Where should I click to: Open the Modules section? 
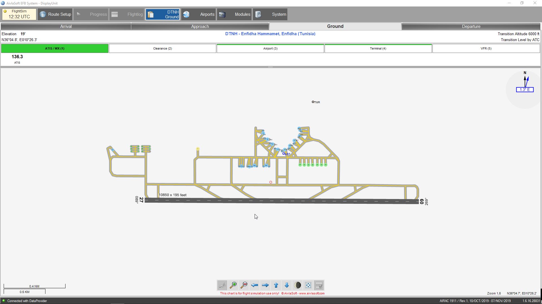click(235, 14)
